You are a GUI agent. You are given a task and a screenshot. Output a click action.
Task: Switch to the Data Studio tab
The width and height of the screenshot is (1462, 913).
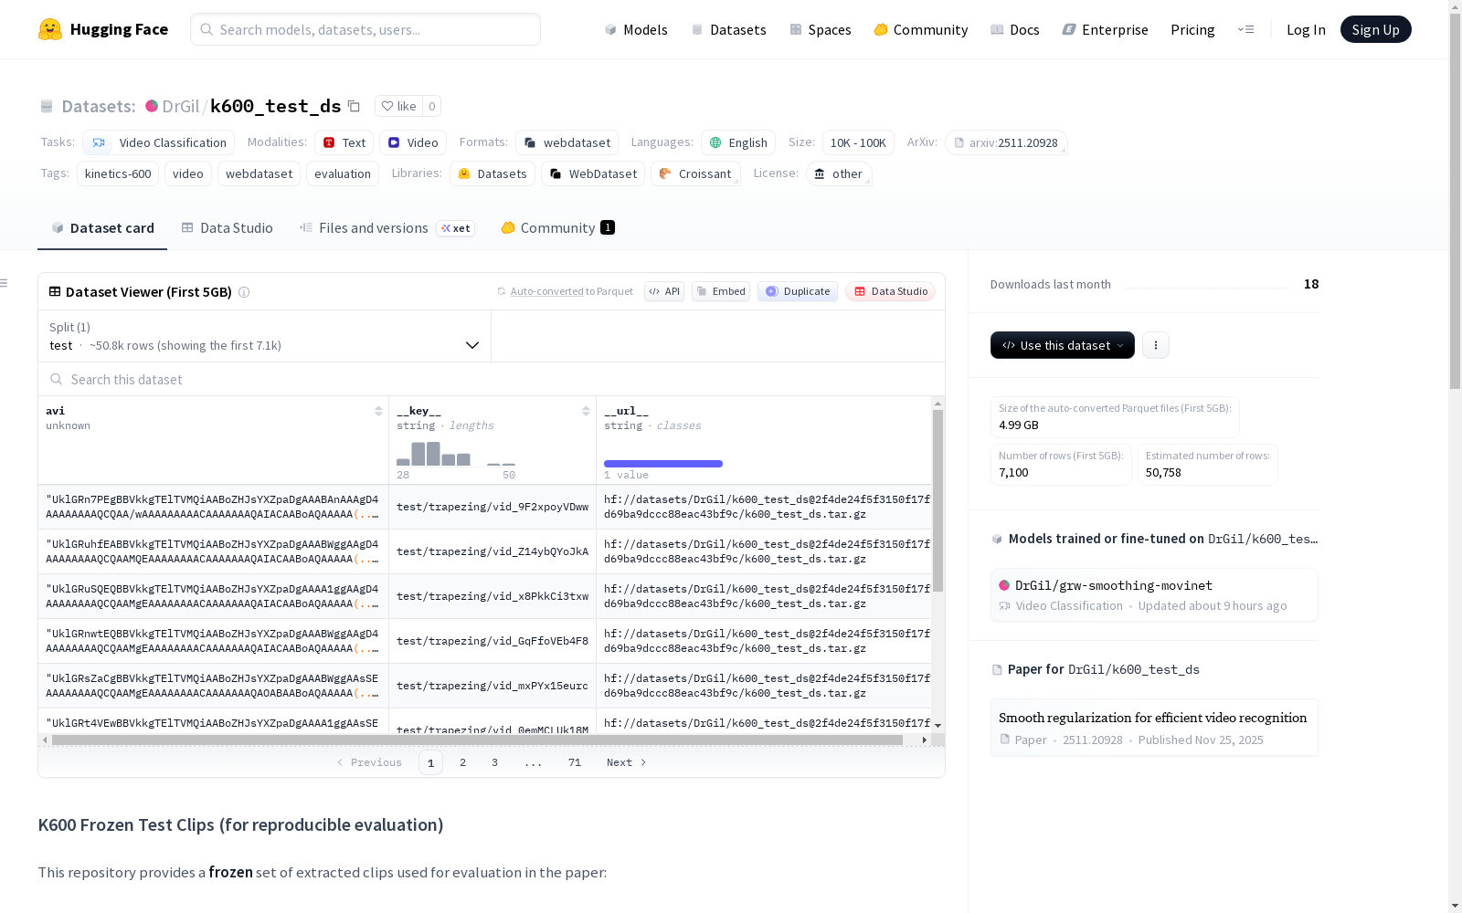click(228, 228)
